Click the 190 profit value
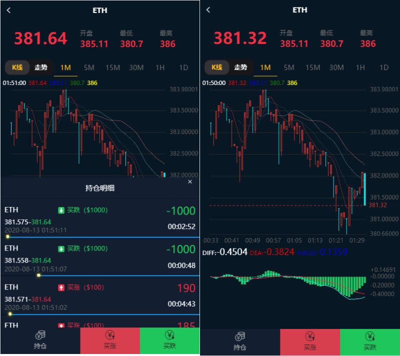The height and width of the screenshot is (356, 400). 186,288
